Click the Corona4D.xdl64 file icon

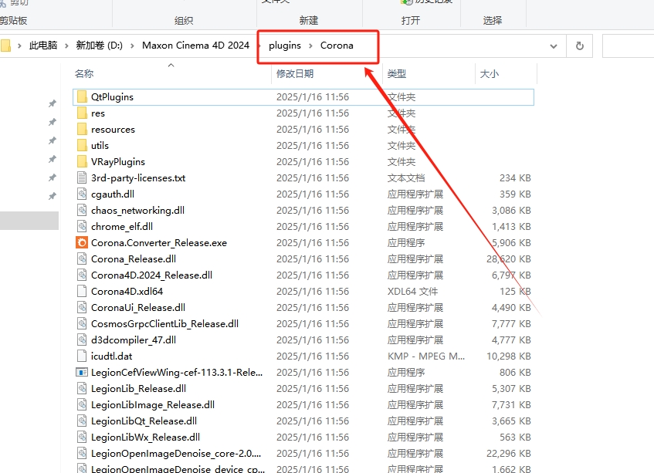point(82,292)
